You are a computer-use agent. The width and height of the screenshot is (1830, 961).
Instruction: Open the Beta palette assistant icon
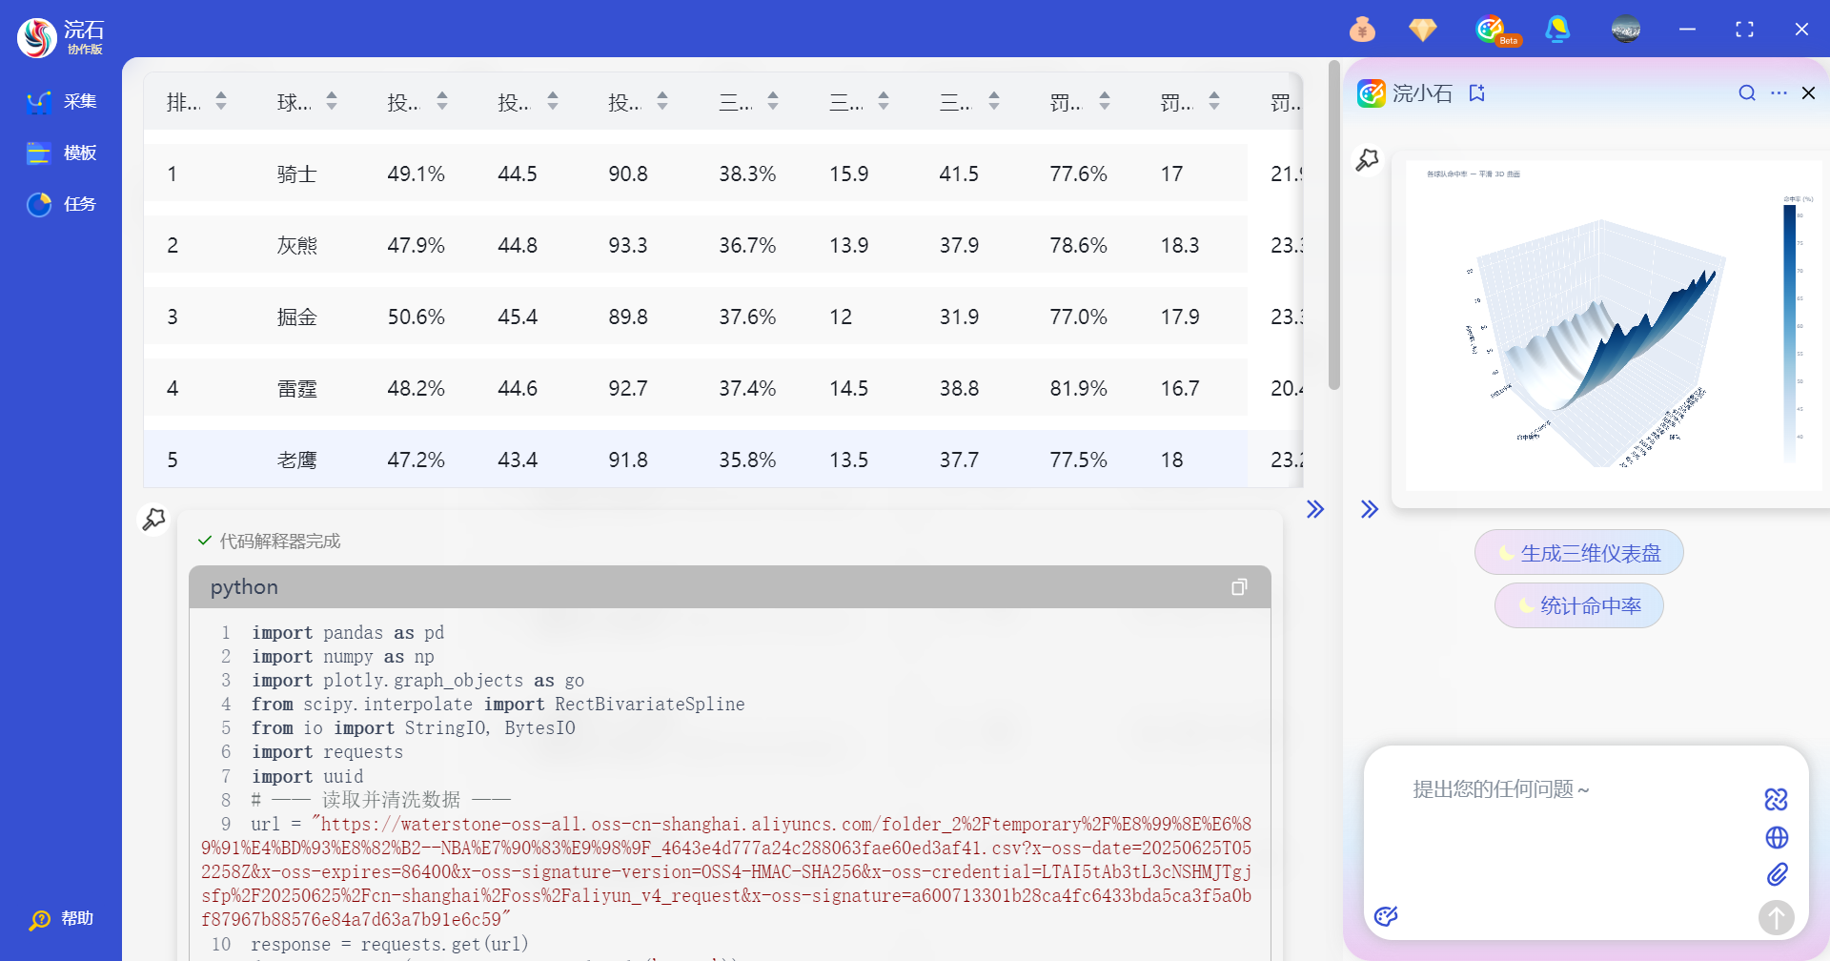[1495, 30]
